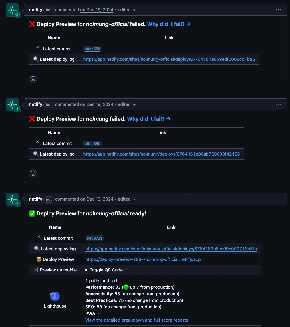Click Dec 19, 2024 timestamp on third comment
Viewport: 290px width, 327px height.
point(97,199)
